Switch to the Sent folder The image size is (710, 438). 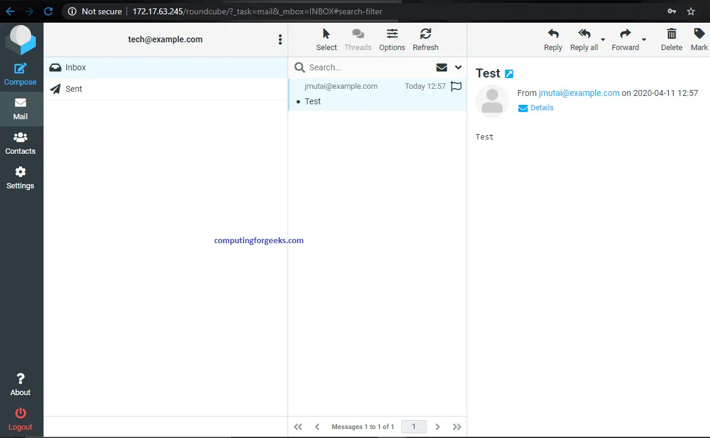73,88
